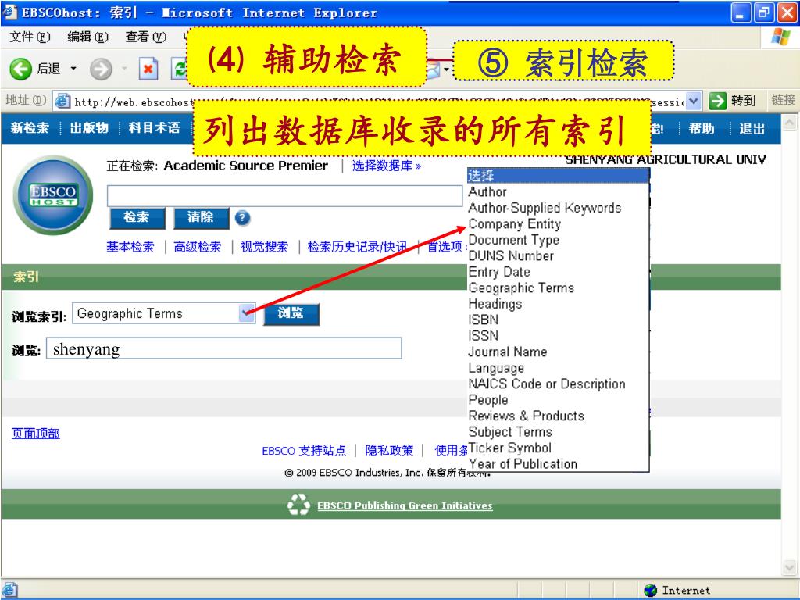The width and height of the screenshot is (800, 600).
Task: Click the Internet zone globe in status bar
Action: click(651, 591)
